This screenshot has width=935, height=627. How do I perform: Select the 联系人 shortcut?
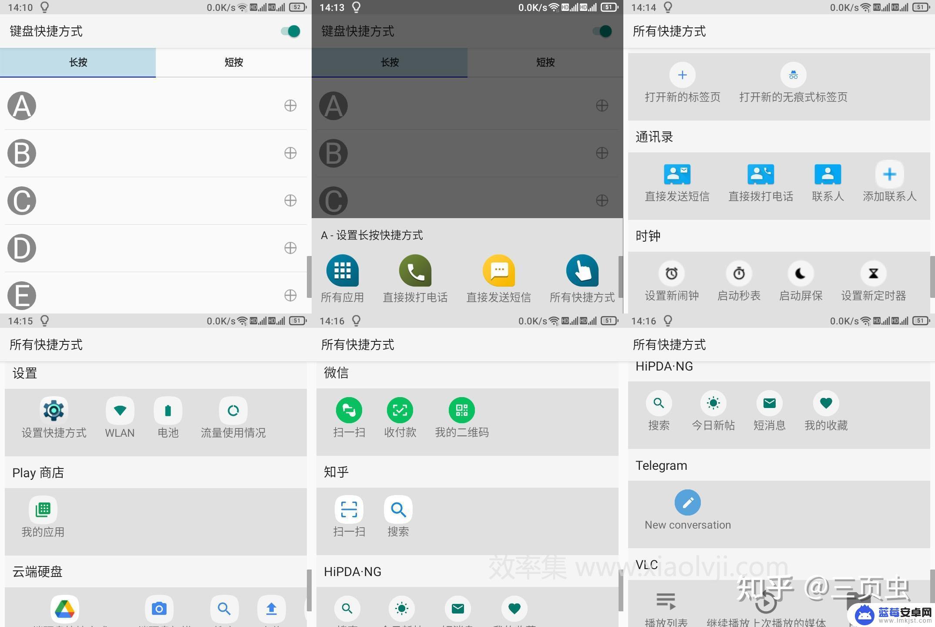pos(828,183)
